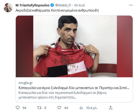The height and width of the screenshot is (112, 136).
Task: Click the 44 likes count
Action: click(66, 108)
